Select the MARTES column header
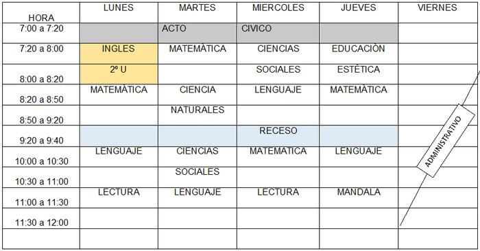 tap(197, 13)
